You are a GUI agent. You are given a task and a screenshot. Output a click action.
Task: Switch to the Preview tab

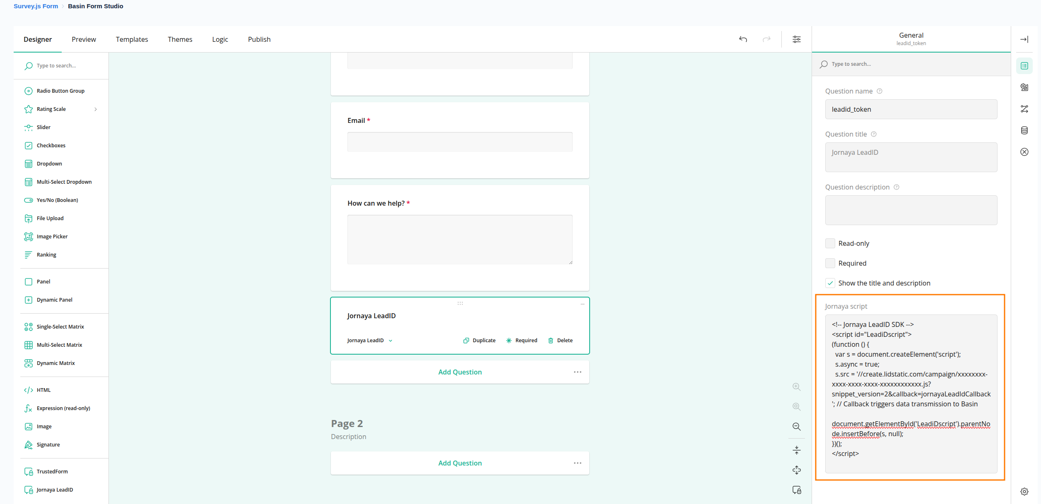point(84,39)
